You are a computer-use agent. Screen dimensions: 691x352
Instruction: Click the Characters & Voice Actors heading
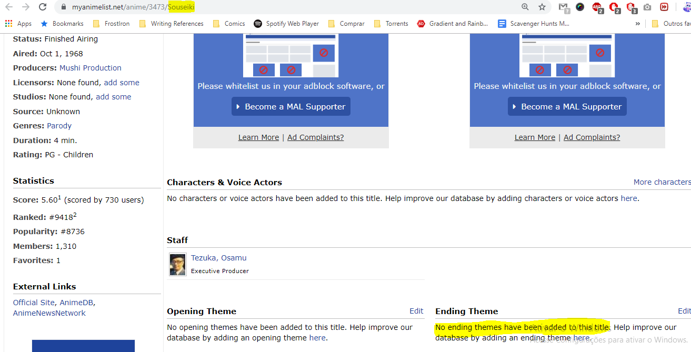click(225, 182)
